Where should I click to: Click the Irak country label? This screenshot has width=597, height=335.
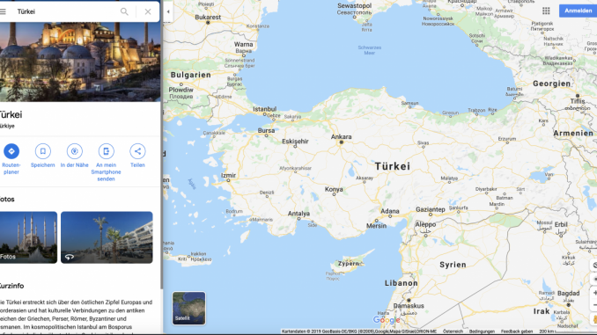(542, 311)
